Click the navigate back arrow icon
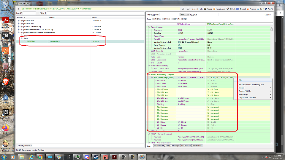Screen dimensions: 285x160 [x=183, y=9]
